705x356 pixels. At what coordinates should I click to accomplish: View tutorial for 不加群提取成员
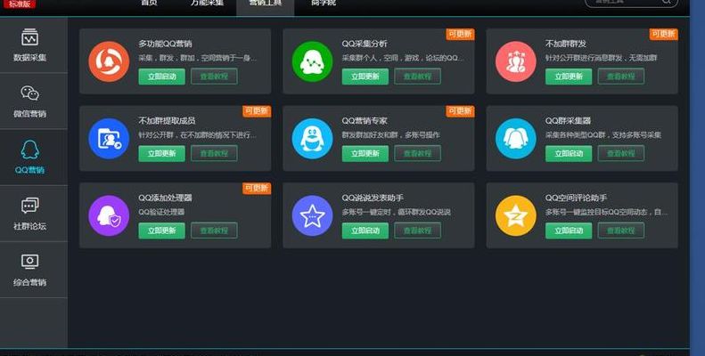(x=214, y=154)
